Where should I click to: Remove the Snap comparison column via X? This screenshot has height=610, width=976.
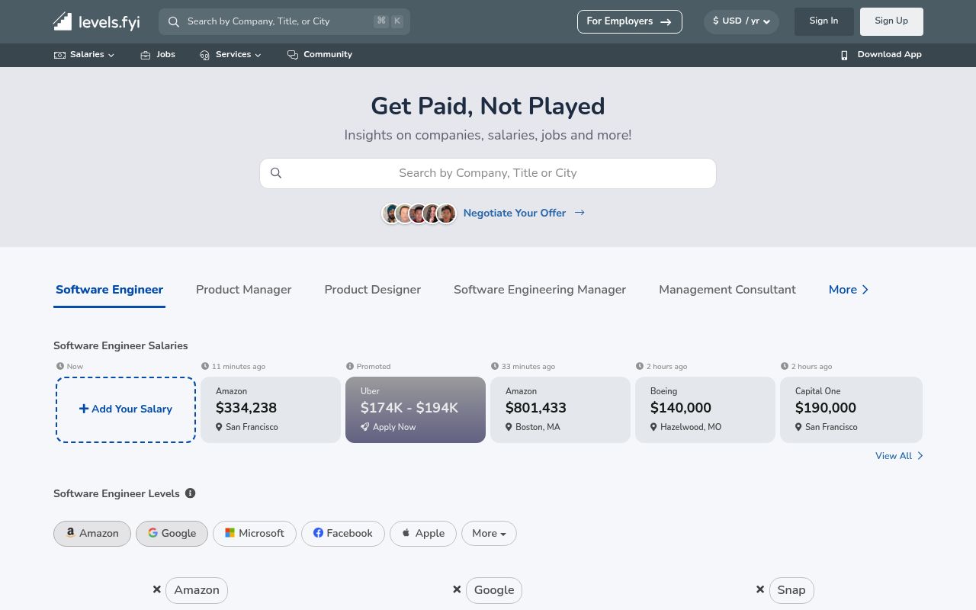760,589
